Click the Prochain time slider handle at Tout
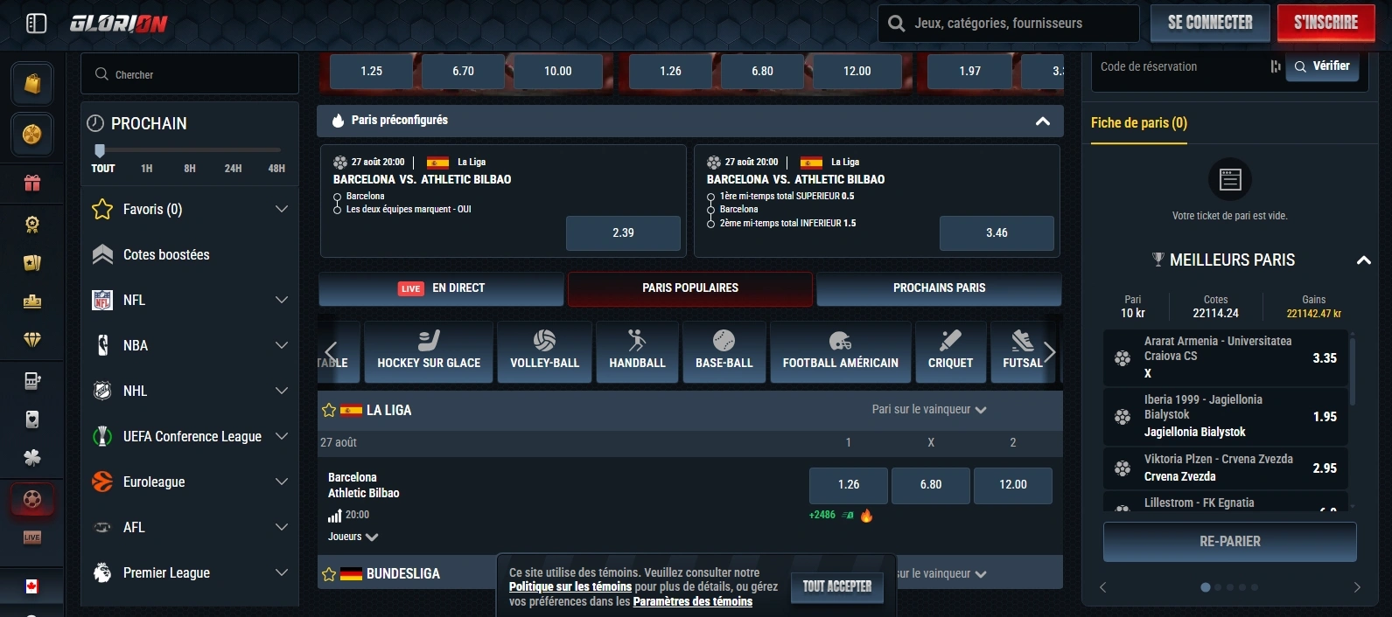The height and width of the screenshot is (617, 1392). tap(100, 150)
